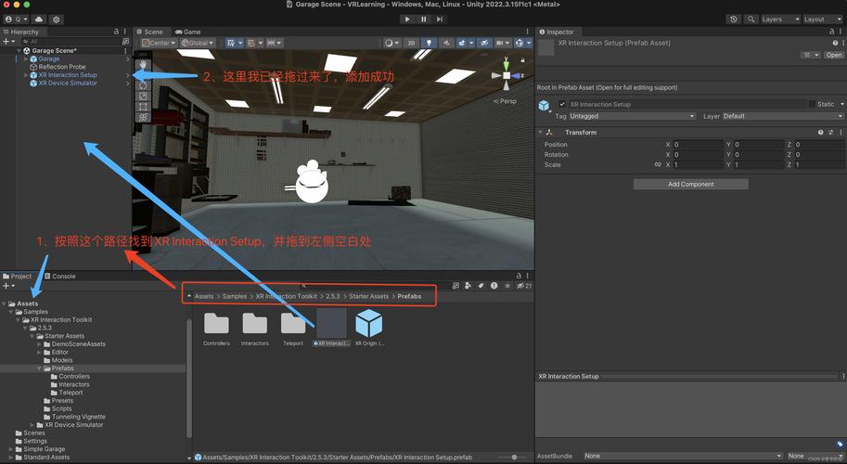Open the Project tab
This screenshot has height=464, width=847.
tap(18, 276)
